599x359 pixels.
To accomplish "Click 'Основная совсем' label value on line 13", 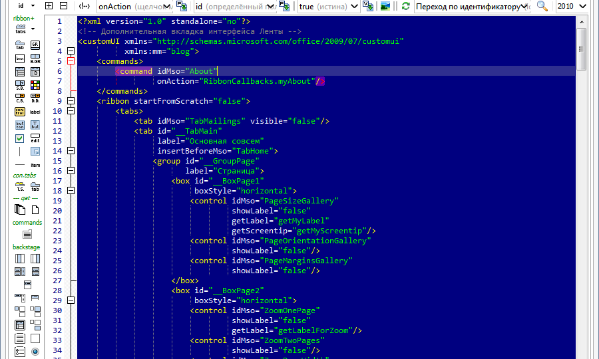I will click(x=226, y=141).
